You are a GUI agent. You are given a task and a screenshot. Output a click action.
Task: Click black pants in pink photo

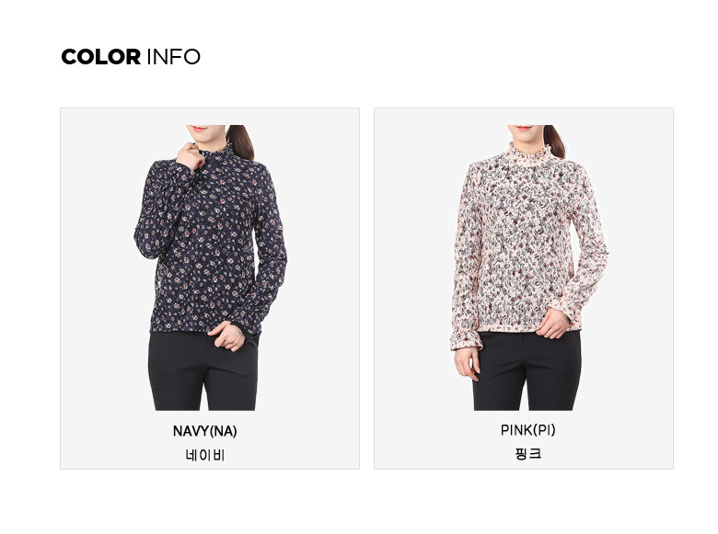[527, 371]
